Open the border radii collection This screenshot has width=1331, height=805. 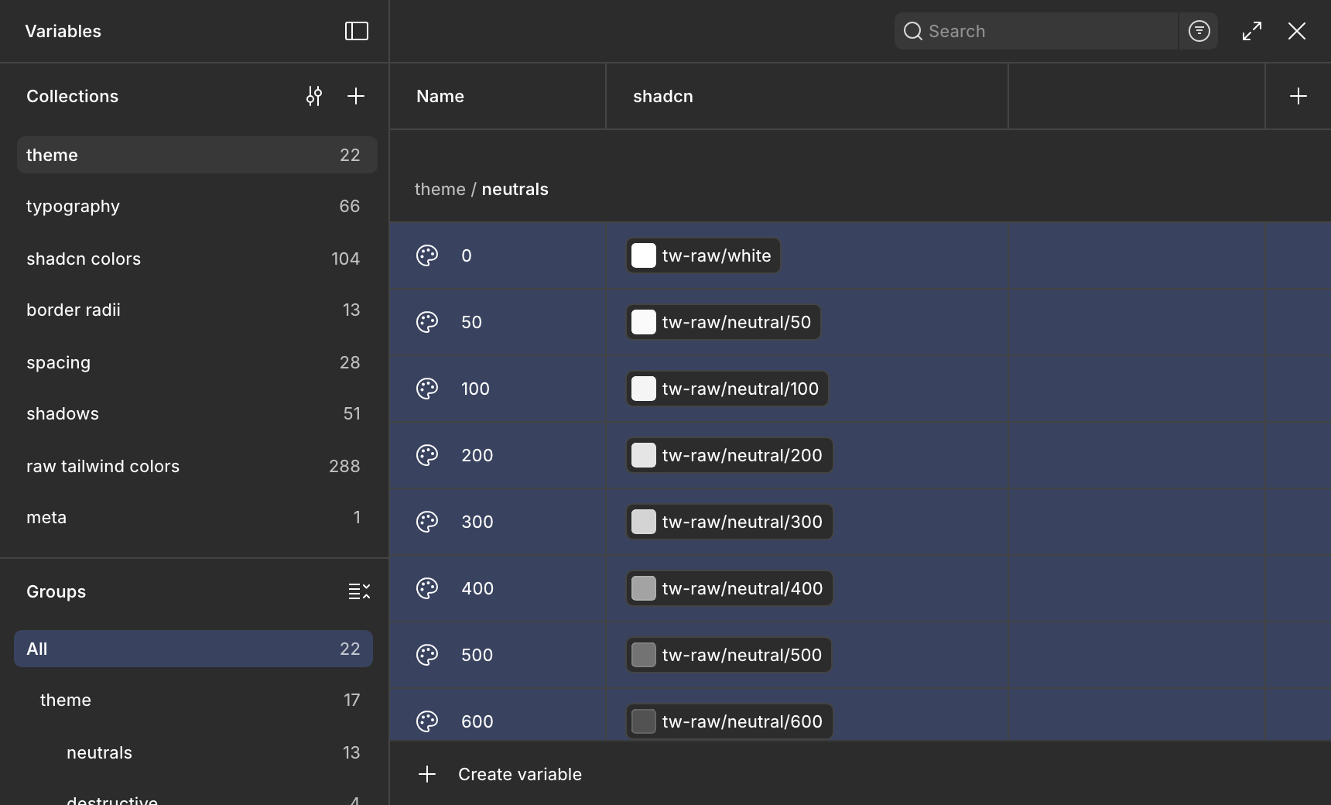[x=197, y=310]
